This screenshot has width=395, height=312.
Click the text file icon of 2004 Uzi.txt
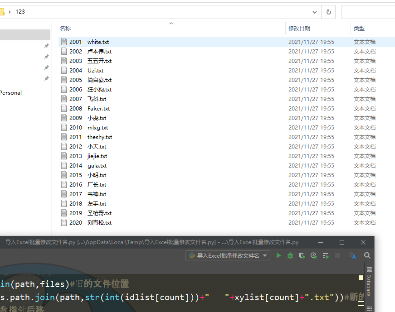pyautogui.click(x=64, y=70)
